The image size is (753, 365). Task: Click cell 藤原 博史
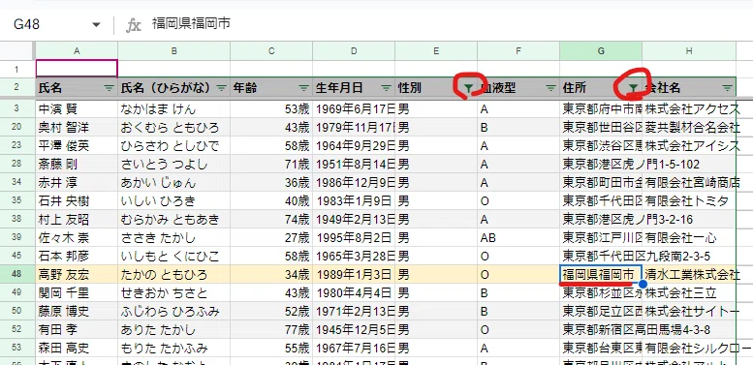click(x=77, y=312)
